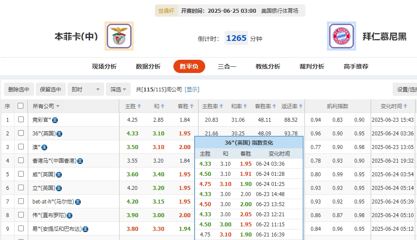Click the blue icon beside bet-at-h*(马尔他)
417x240 pixels.
[x=78, y=202]
